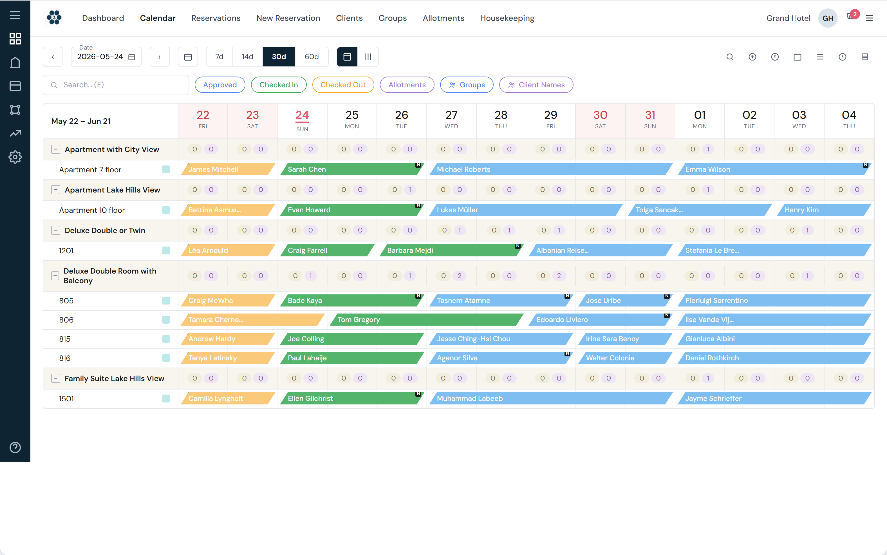Click the jump-to-today calendar icon button

[188, 57]
